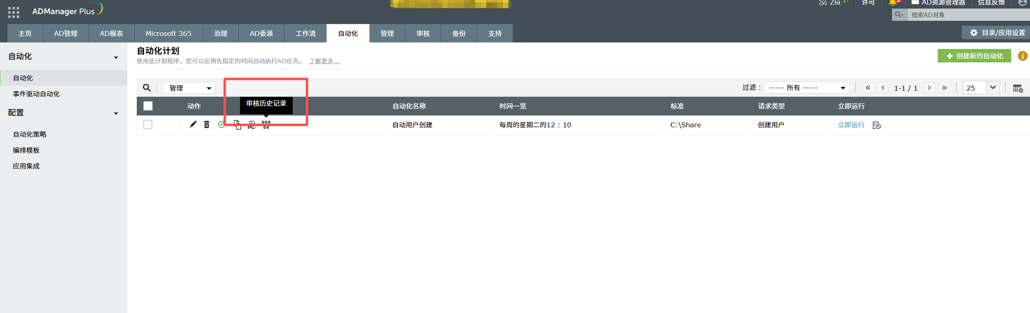Image resolution: width=1030 pixels, height=313 pixels.
Task: Open the schedule-history icon beside 立即运行 link
Action: (x=877, y=125)
